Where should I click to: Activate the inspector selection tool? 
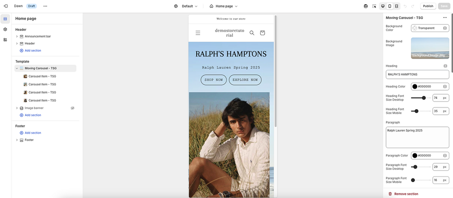(374, 6)
